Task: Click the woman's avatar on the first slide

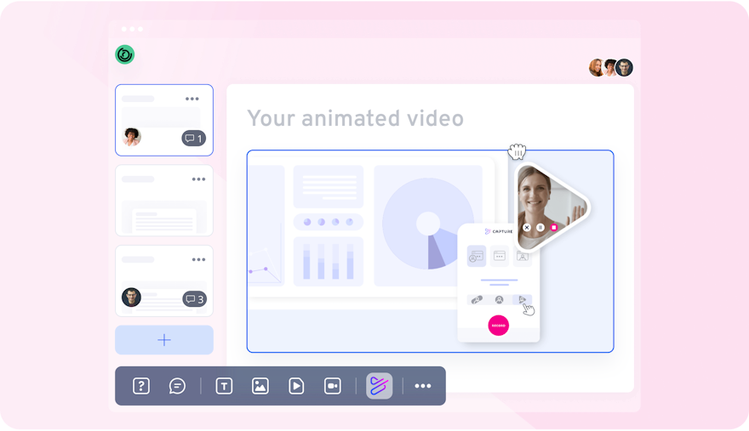Action: coord(132,137)
